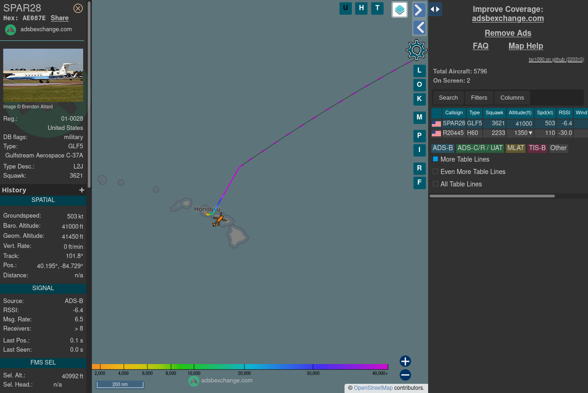Click the left info panel scrollbar
The width and height of the screenshot is (588, 393).
(89, 95)
